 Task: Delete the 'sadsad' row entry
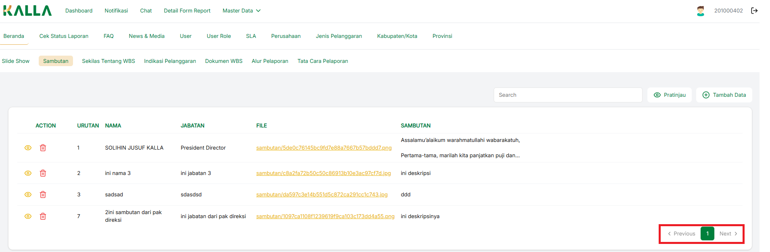[x=43, y=195]
